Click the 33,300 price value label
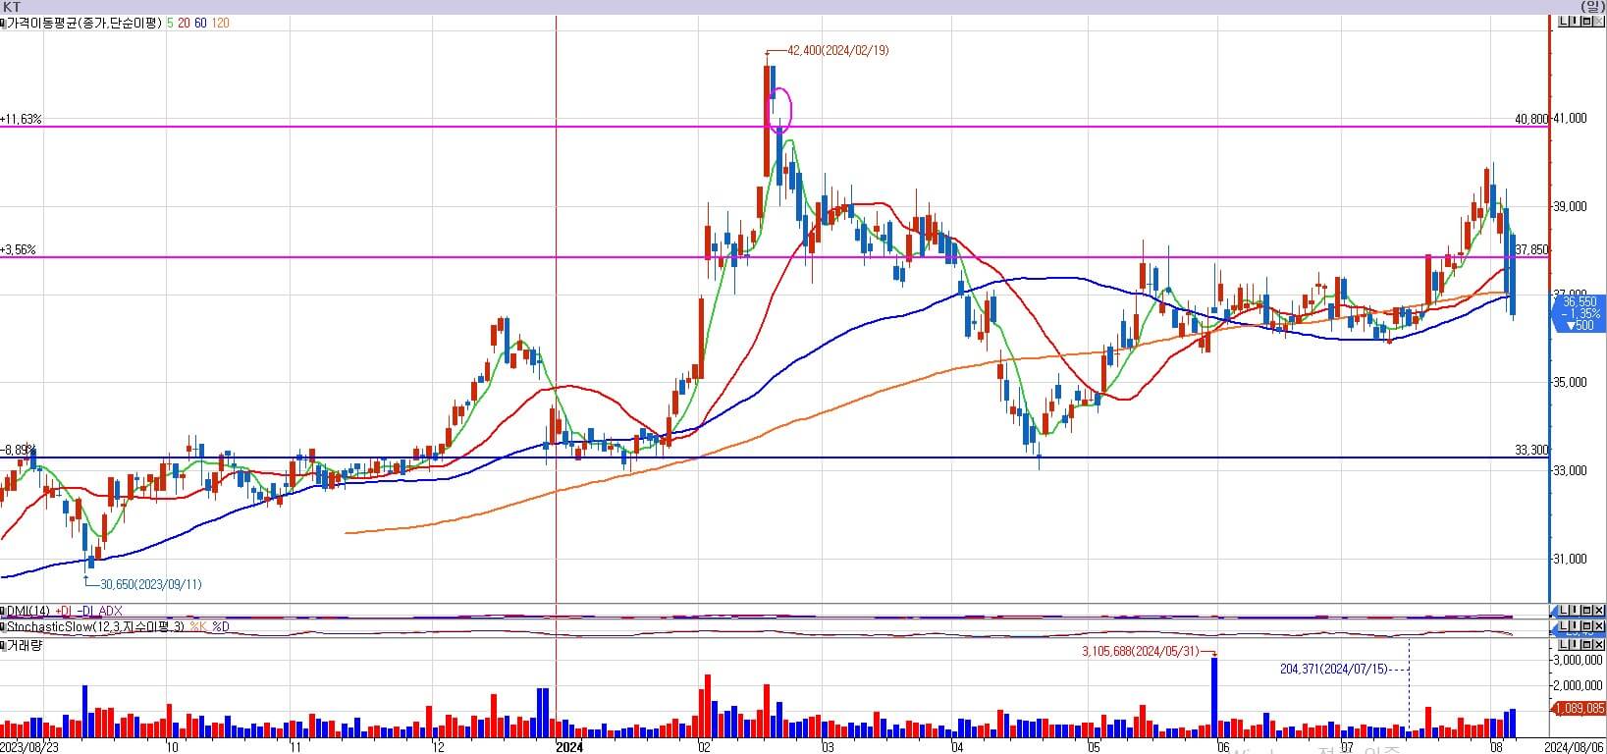Screen dimensions: 1607x754 click(1531, 450)
